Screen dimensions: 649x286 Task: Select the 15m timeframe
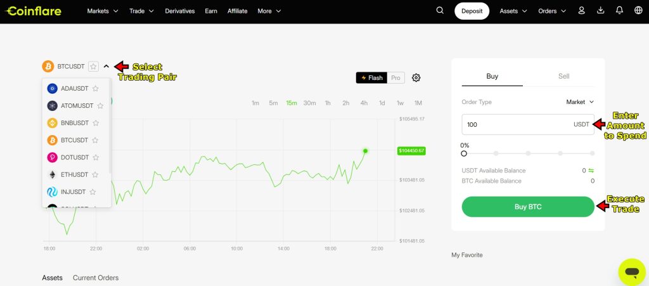click(292, 103)
